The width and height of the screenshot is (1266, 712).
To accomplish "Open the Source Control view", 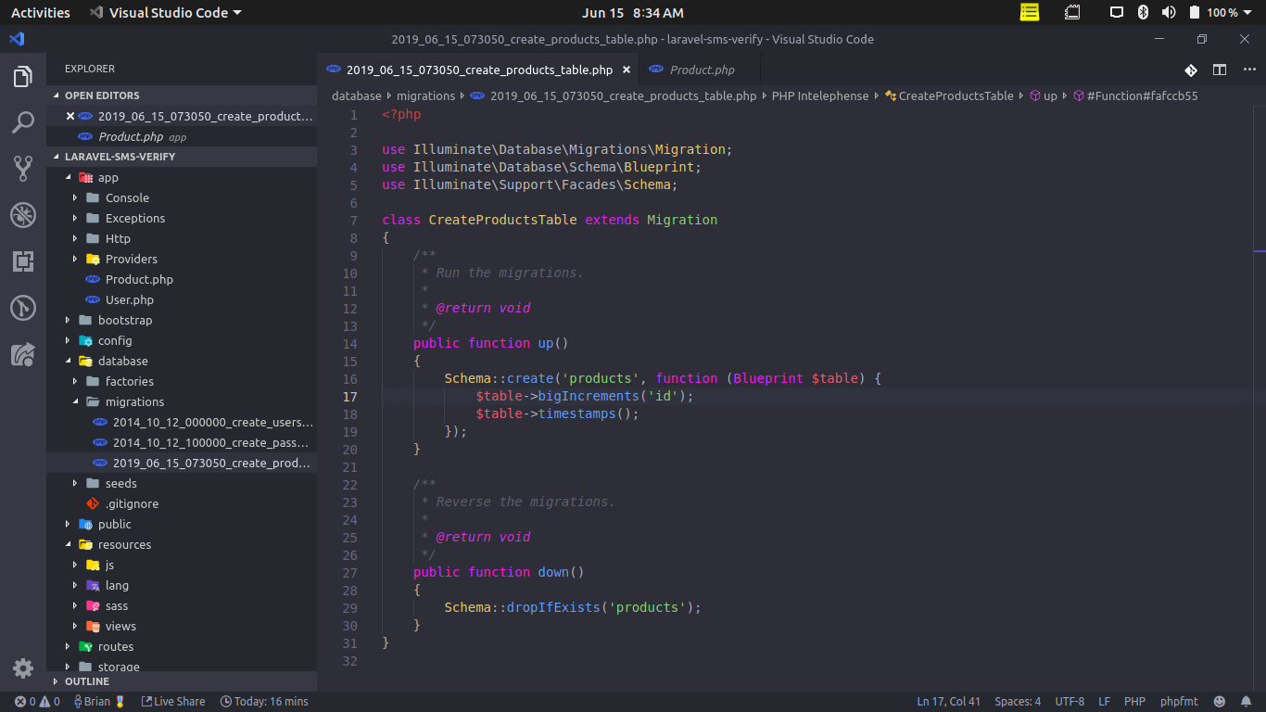I will 23,168.
